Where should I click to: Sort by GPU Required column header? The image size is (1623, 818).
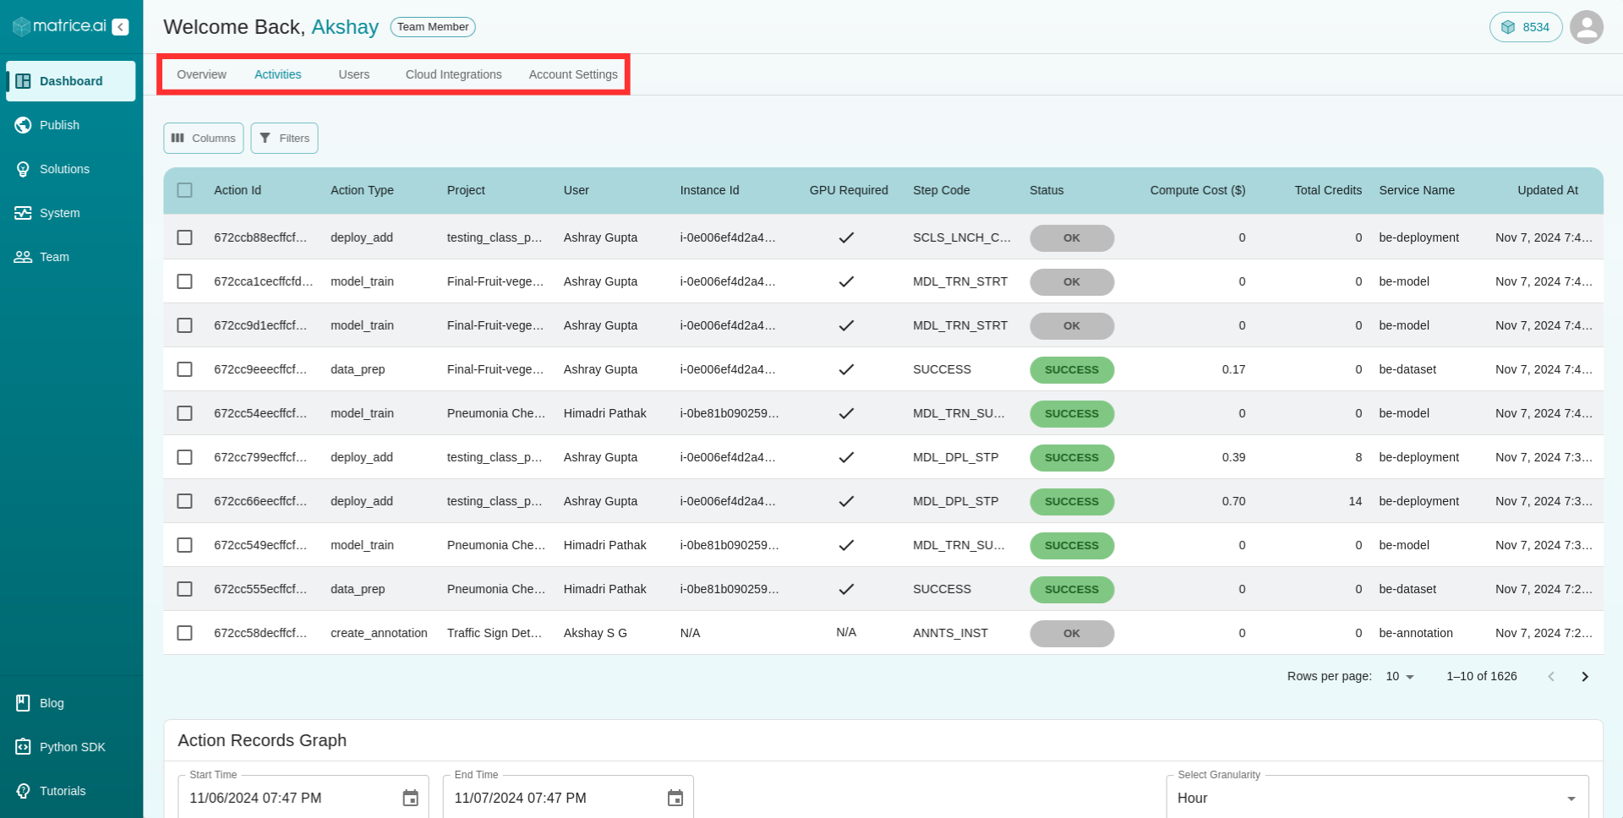[849, 190]
